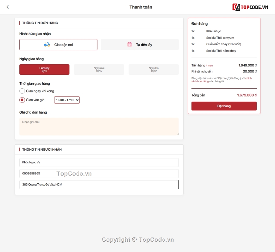Image resolution: width=275 pixels, height=252 pixels.
Task: Select the Giao vào giờ radio button
Action: (x=22, y=100)
